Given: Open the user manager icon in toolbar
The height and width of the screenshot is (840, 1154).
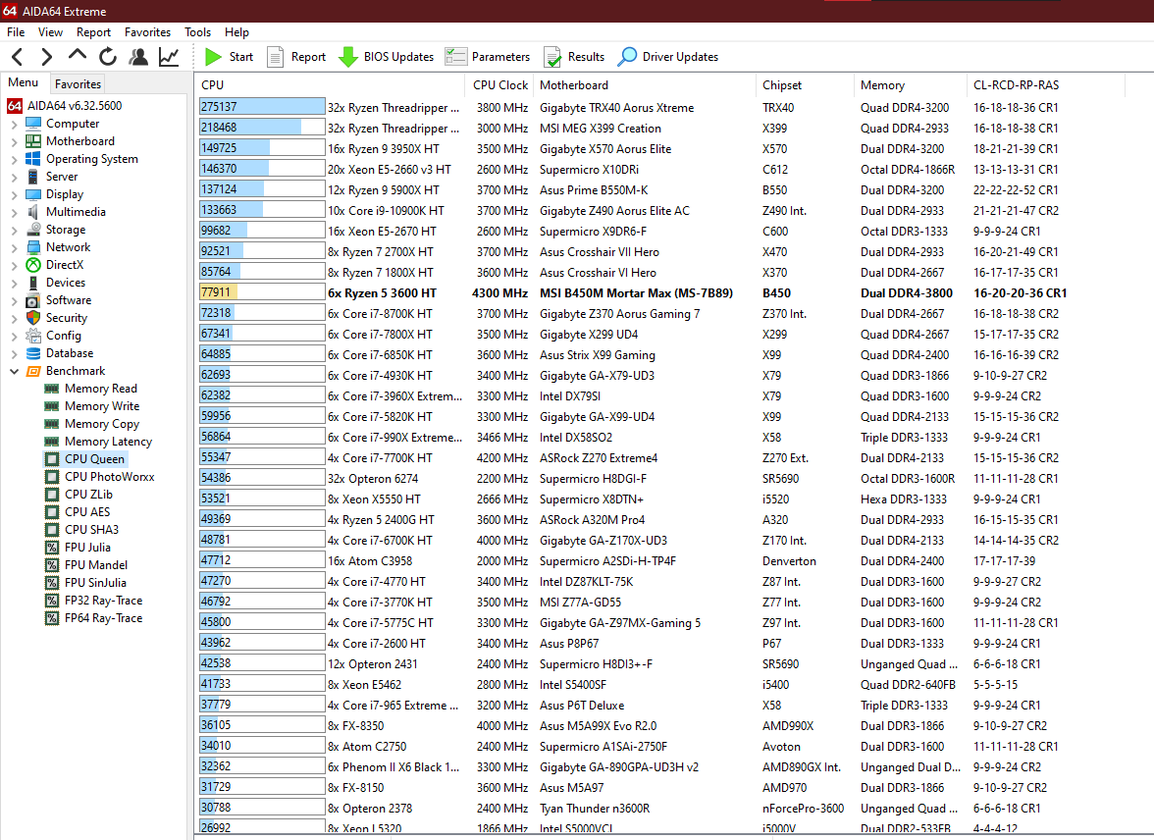Looking at the screenshot, I should point(137,57).
